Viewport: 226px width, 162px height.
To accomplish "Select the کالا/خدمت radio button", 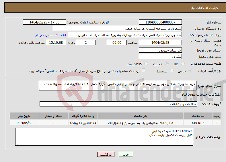I will [x=146, y=64].
